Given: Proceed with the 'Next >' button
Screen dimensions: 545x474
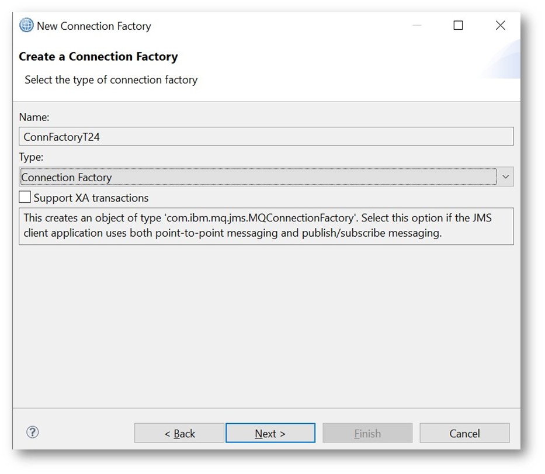Looking at the screenshot, I should (x=270, y=433).
